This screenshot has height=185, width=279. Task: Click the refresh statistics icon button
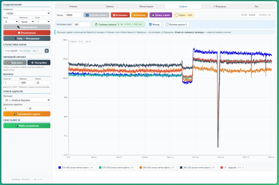pos(47,51)
